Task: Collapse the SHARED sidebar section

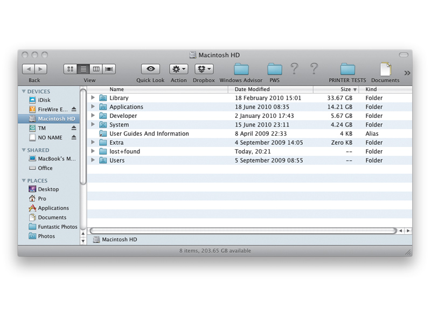Action: click(x=24, y=150)
